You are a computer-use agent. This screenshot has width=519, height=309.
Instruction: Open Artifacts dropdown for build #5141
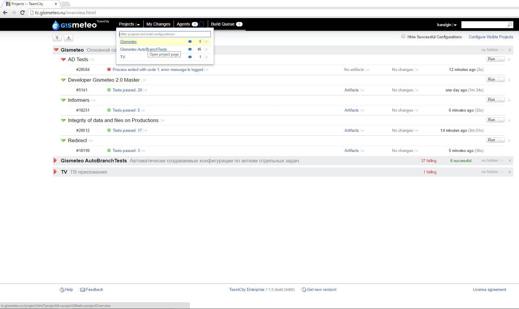click(363, 90)
